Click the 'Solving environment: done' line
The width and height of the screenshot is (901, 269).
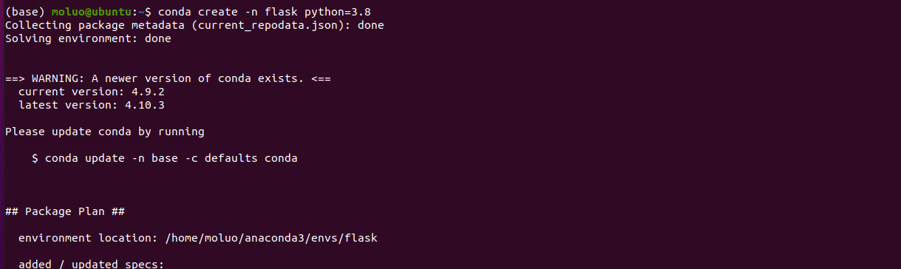[x=88, y=38]
